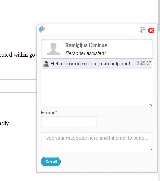Click the message box resize grip

point(151,150)
